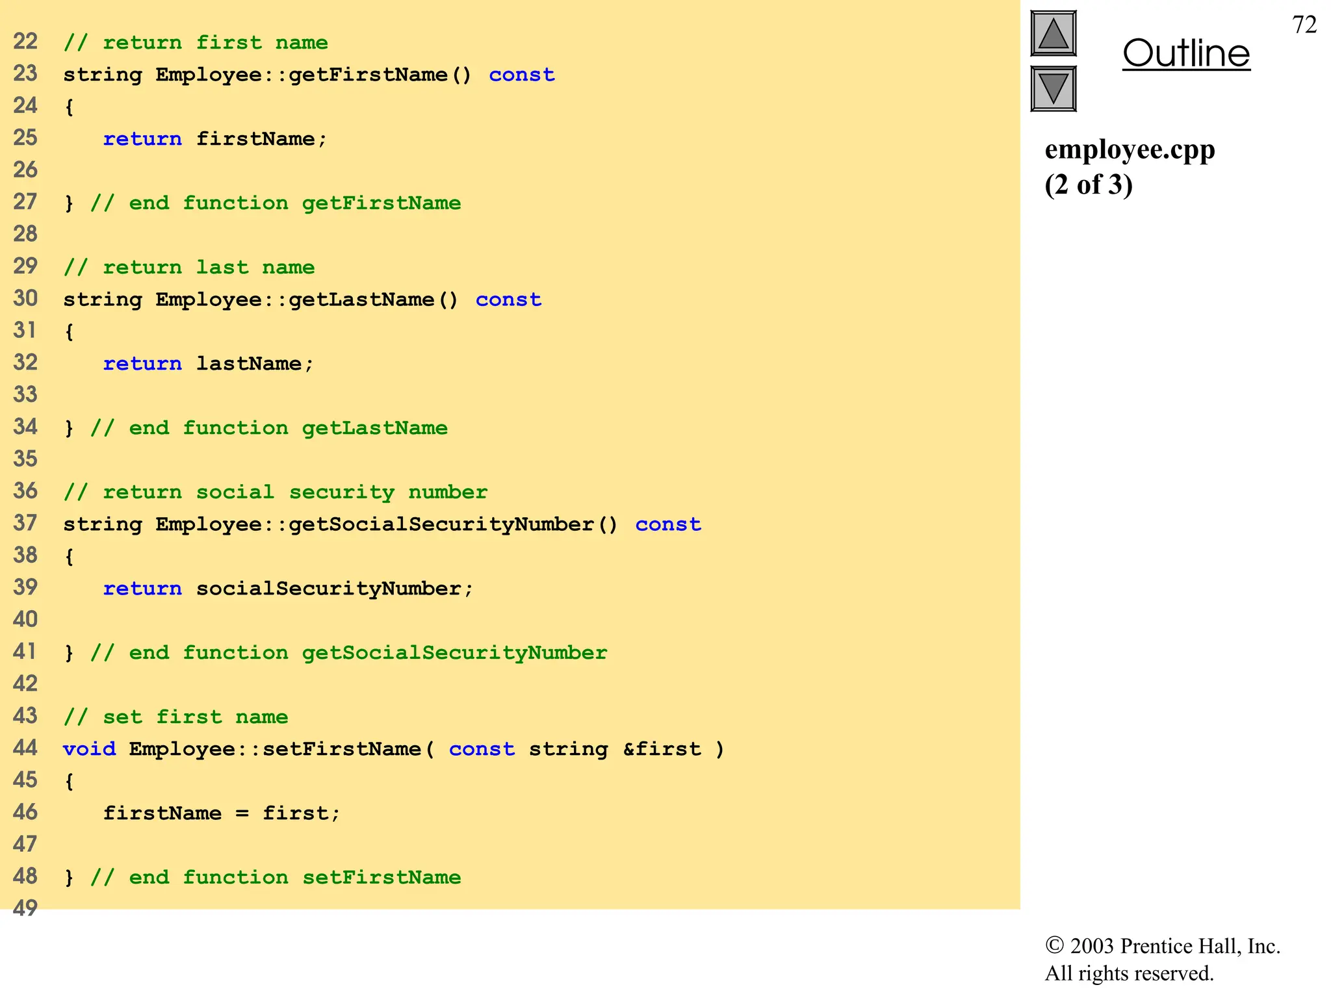Click the setFirstName function declaration
Image resolution: width=1331 pixels, height=998 pixels.
[x=393, y=749]
